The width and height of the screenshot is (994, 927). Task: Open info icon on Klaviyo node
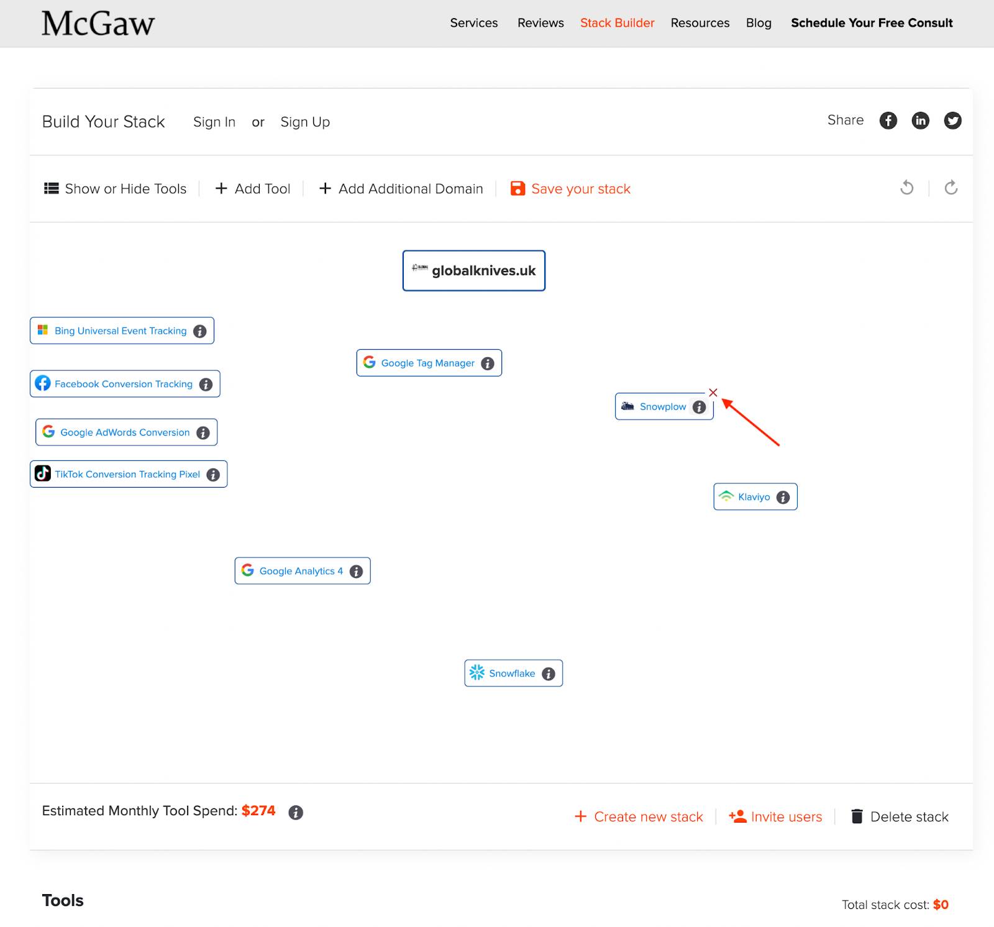coord(783,497)
